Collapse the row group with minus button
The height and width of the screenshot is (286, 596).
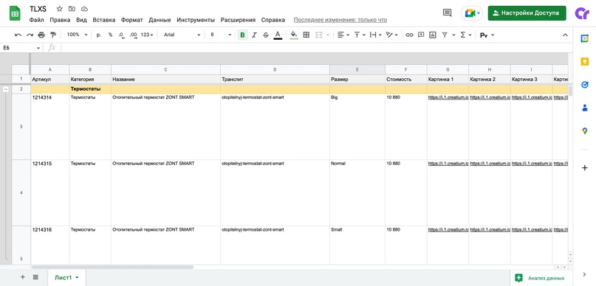(x=6, y=89)
